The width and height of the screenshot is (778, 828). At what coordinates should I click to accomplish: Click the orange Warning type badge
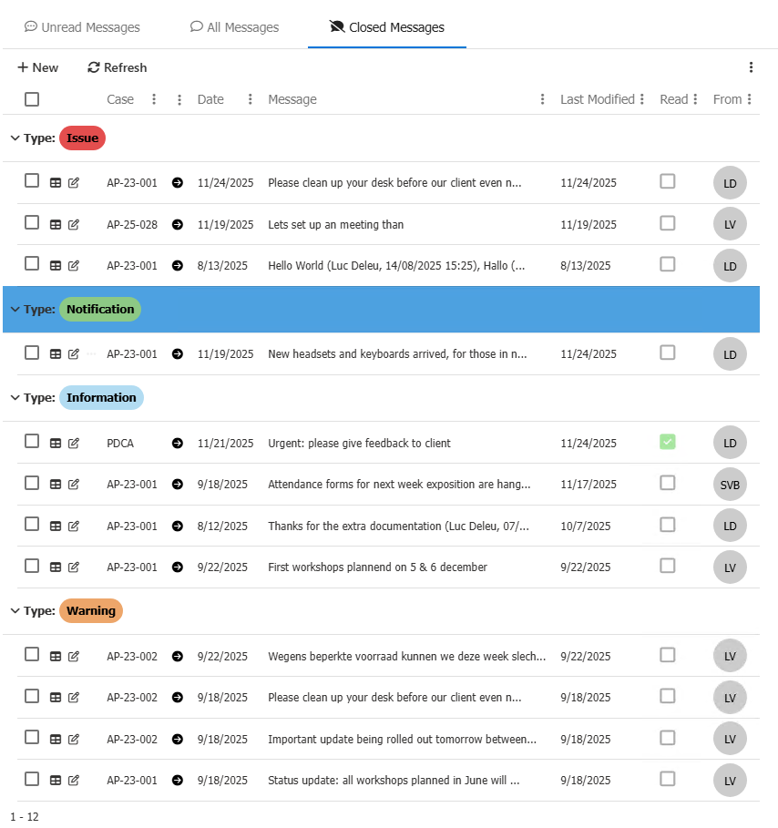[x=91, y=611]
